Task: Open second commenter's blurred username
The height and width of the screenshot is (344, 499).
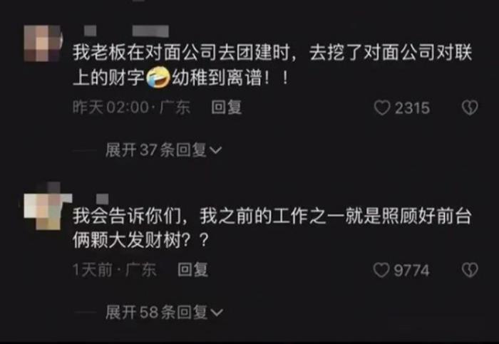Action: click(x=103, y=199)
